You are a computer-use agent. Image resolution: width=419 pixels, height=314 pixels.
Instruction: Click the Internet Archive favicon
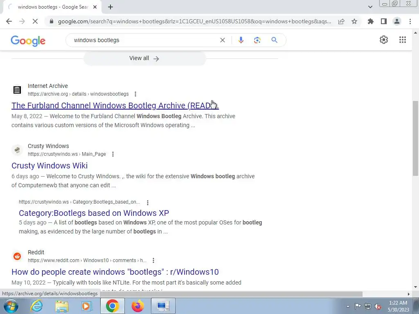(x=17, y=90)
